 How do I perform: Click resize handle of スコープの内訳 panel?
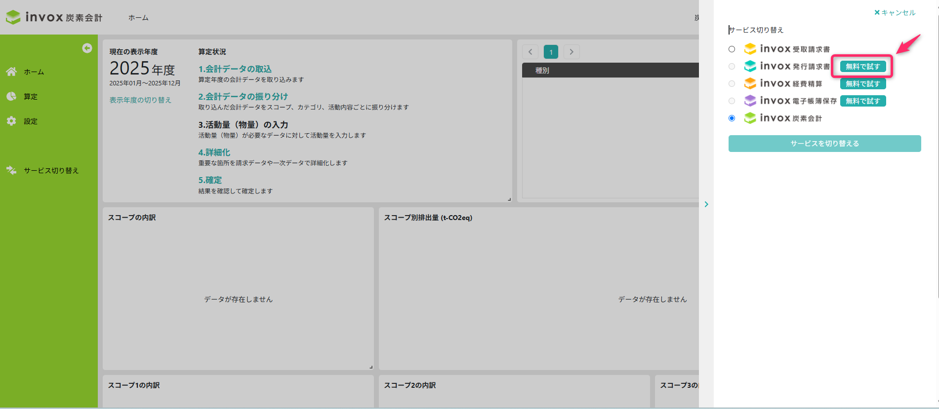370,367
